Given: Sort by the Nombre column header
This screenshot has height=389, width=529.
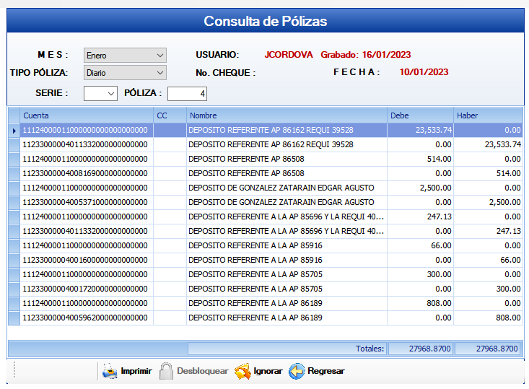Looking at the screenshot, I should coord(286,115).
